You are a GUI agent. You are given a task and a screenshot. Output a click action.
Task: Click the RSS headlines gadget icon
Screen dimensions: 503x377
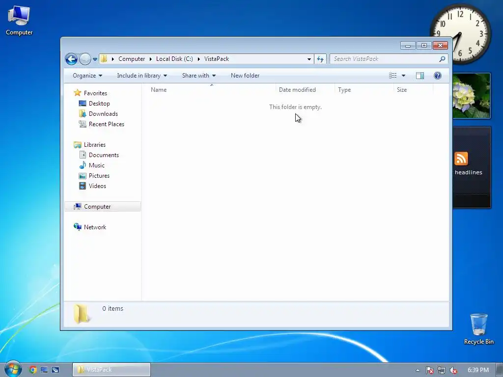coord(461,159)
